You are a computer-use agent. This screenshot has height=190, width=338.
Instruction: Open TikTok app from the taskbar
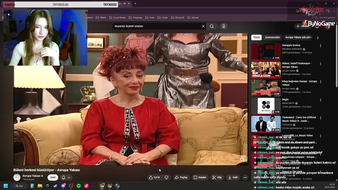[x=86, y=186]
